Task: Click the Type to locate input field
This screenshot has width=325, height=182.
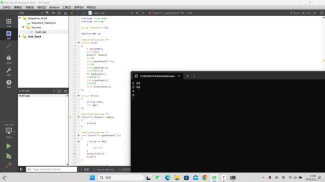Action: pyautogui.click(x=51, y=169)
